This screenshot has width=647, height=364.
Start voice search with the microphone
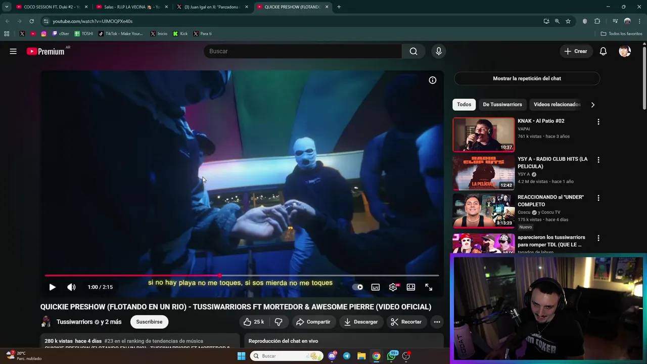pyautogui.click(x=439, y=51)
